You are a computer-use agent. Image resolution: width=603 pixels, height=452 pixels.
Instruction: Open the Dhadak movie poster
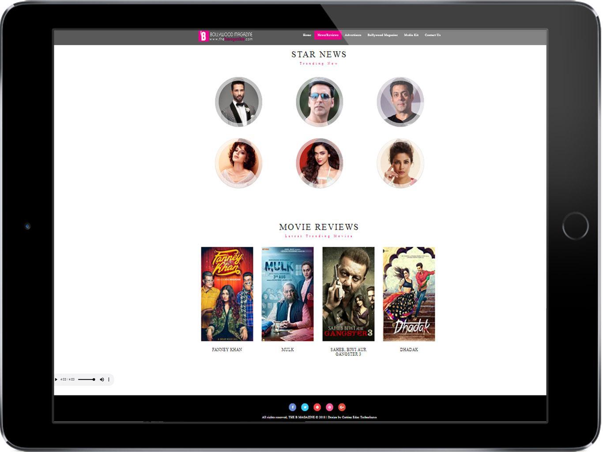pos(409,294)
